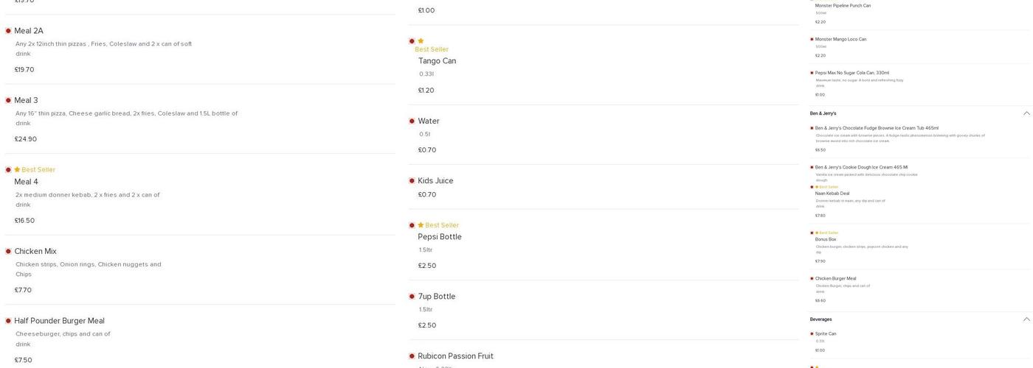Click the Best Seller star above Tango Can
The height and width of the screenshot is (368, 1033).
pyautogui.click(x=421, y=41)
